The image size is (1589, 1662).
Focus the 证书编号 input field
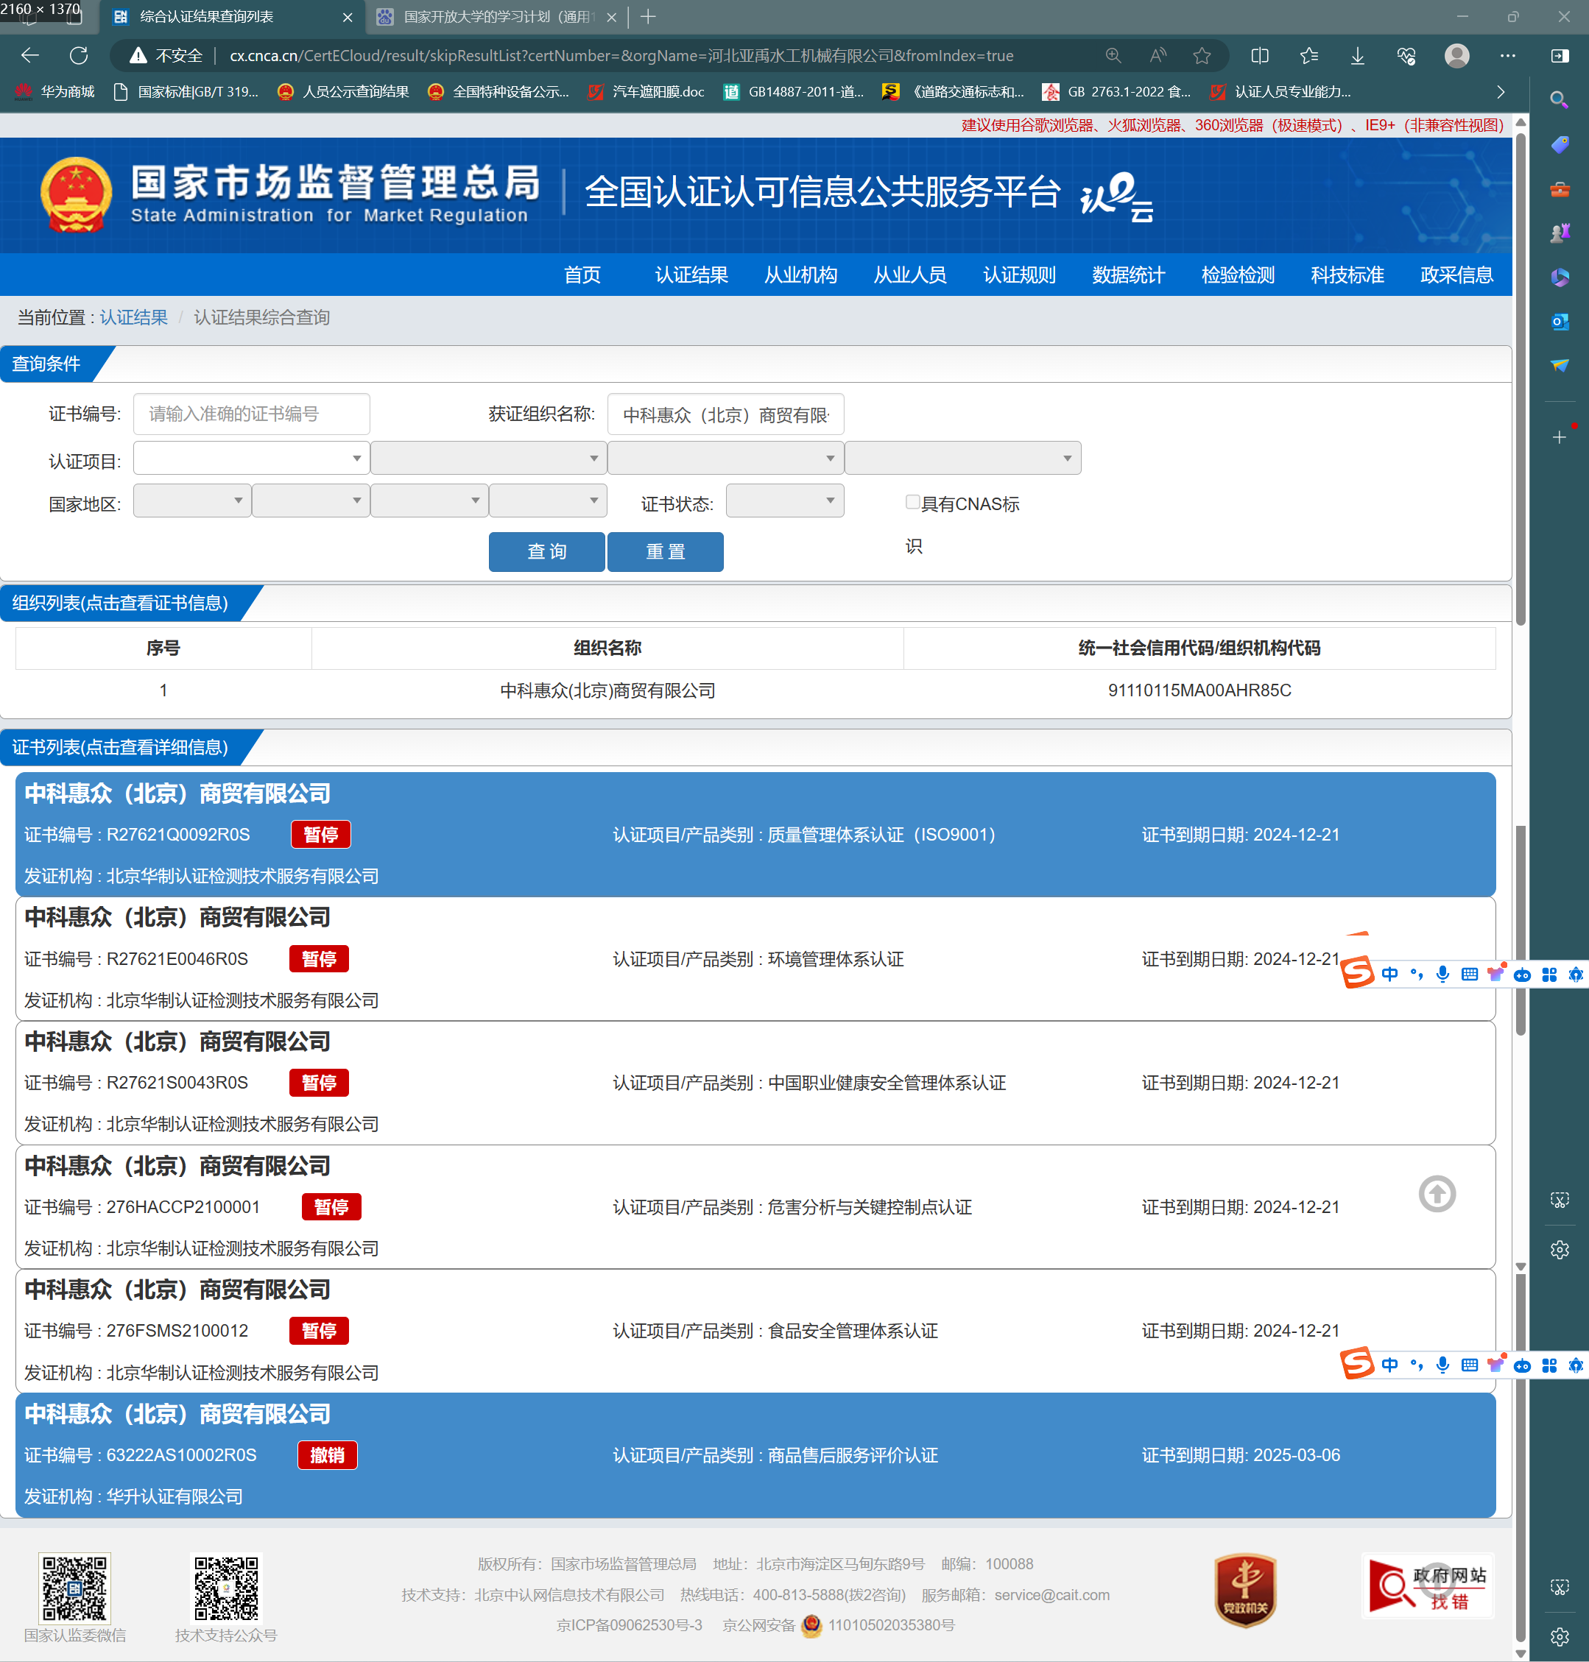click(x=252, y=414)
